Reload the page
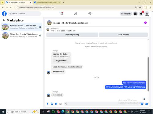 pos(11,7)
